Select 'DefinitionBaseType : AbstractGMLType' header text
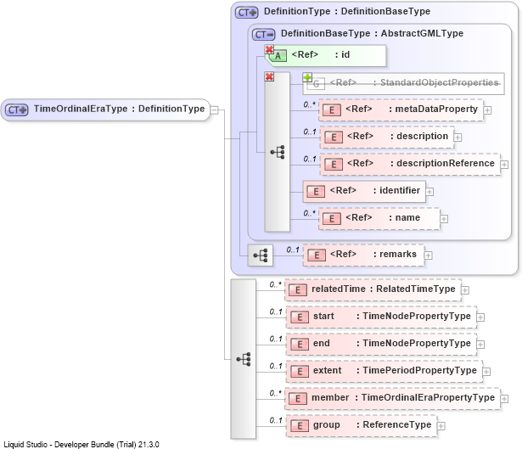The width and height of the screenshot is (522, 449). [x=372, y=33]
